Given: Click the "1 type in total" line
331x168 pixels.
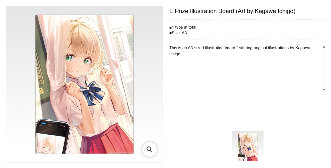Looking at the screenshot, I should tap(183, 27).
